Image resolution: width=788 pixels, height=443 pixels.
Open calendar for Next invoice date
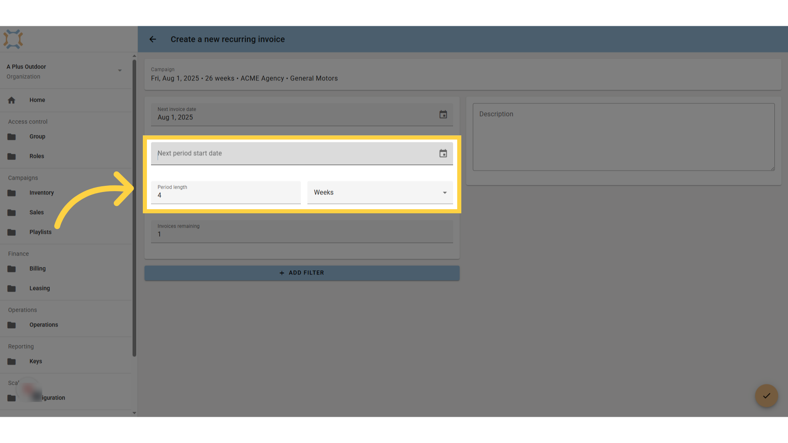(443, 114)
